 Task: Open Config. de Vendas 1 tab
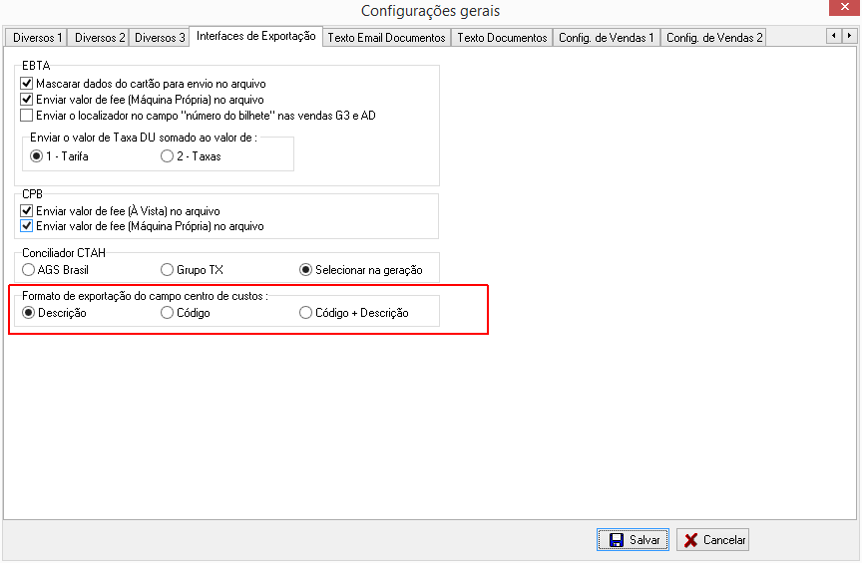[607, 38]
